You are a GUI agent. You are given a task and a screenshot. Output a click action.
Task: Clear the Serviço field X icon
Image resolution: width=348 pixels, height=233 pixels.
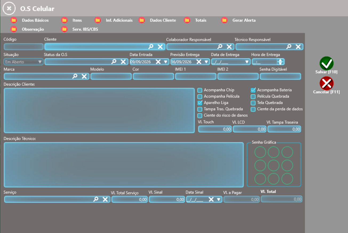pos(105,199)
